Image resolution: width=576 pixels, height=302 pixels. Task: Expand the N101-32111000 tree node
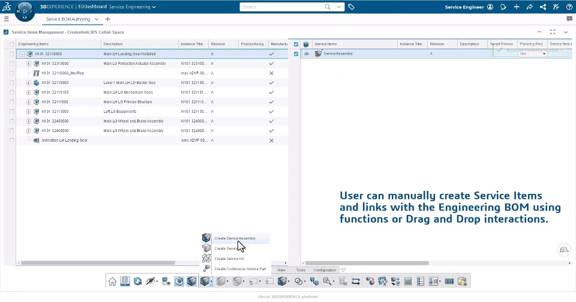click(29, 102)
